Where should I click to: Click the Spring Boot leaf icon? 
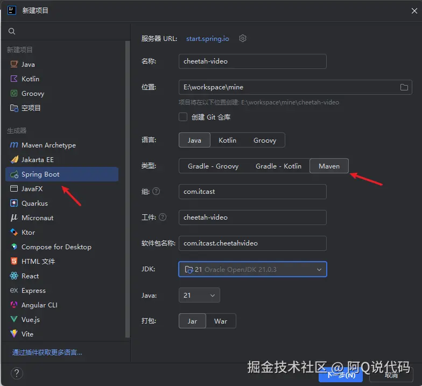14,174
